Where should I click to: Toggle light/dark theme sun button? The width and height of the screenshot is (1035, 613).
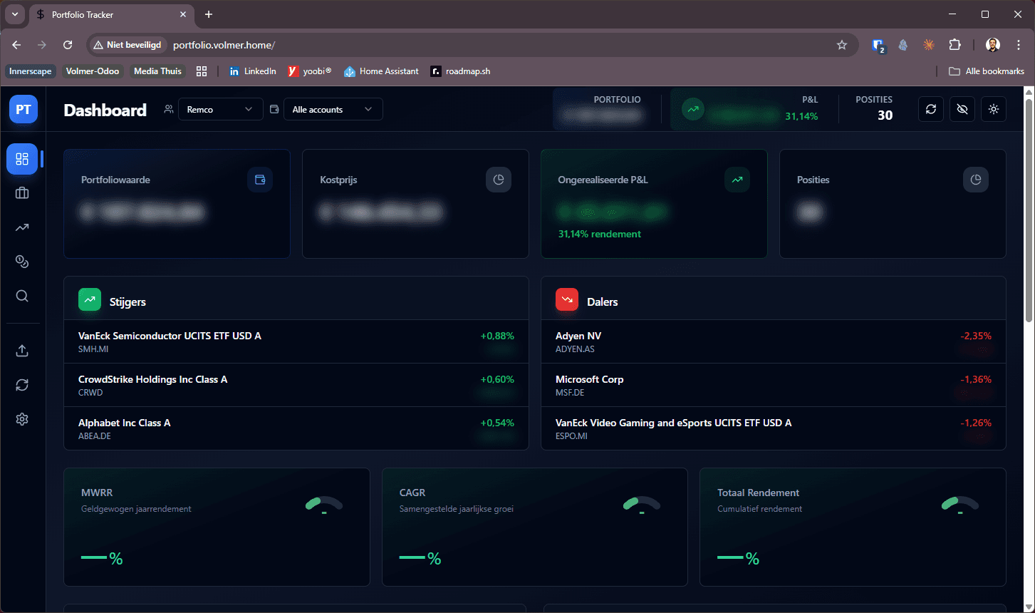(994, 109)
